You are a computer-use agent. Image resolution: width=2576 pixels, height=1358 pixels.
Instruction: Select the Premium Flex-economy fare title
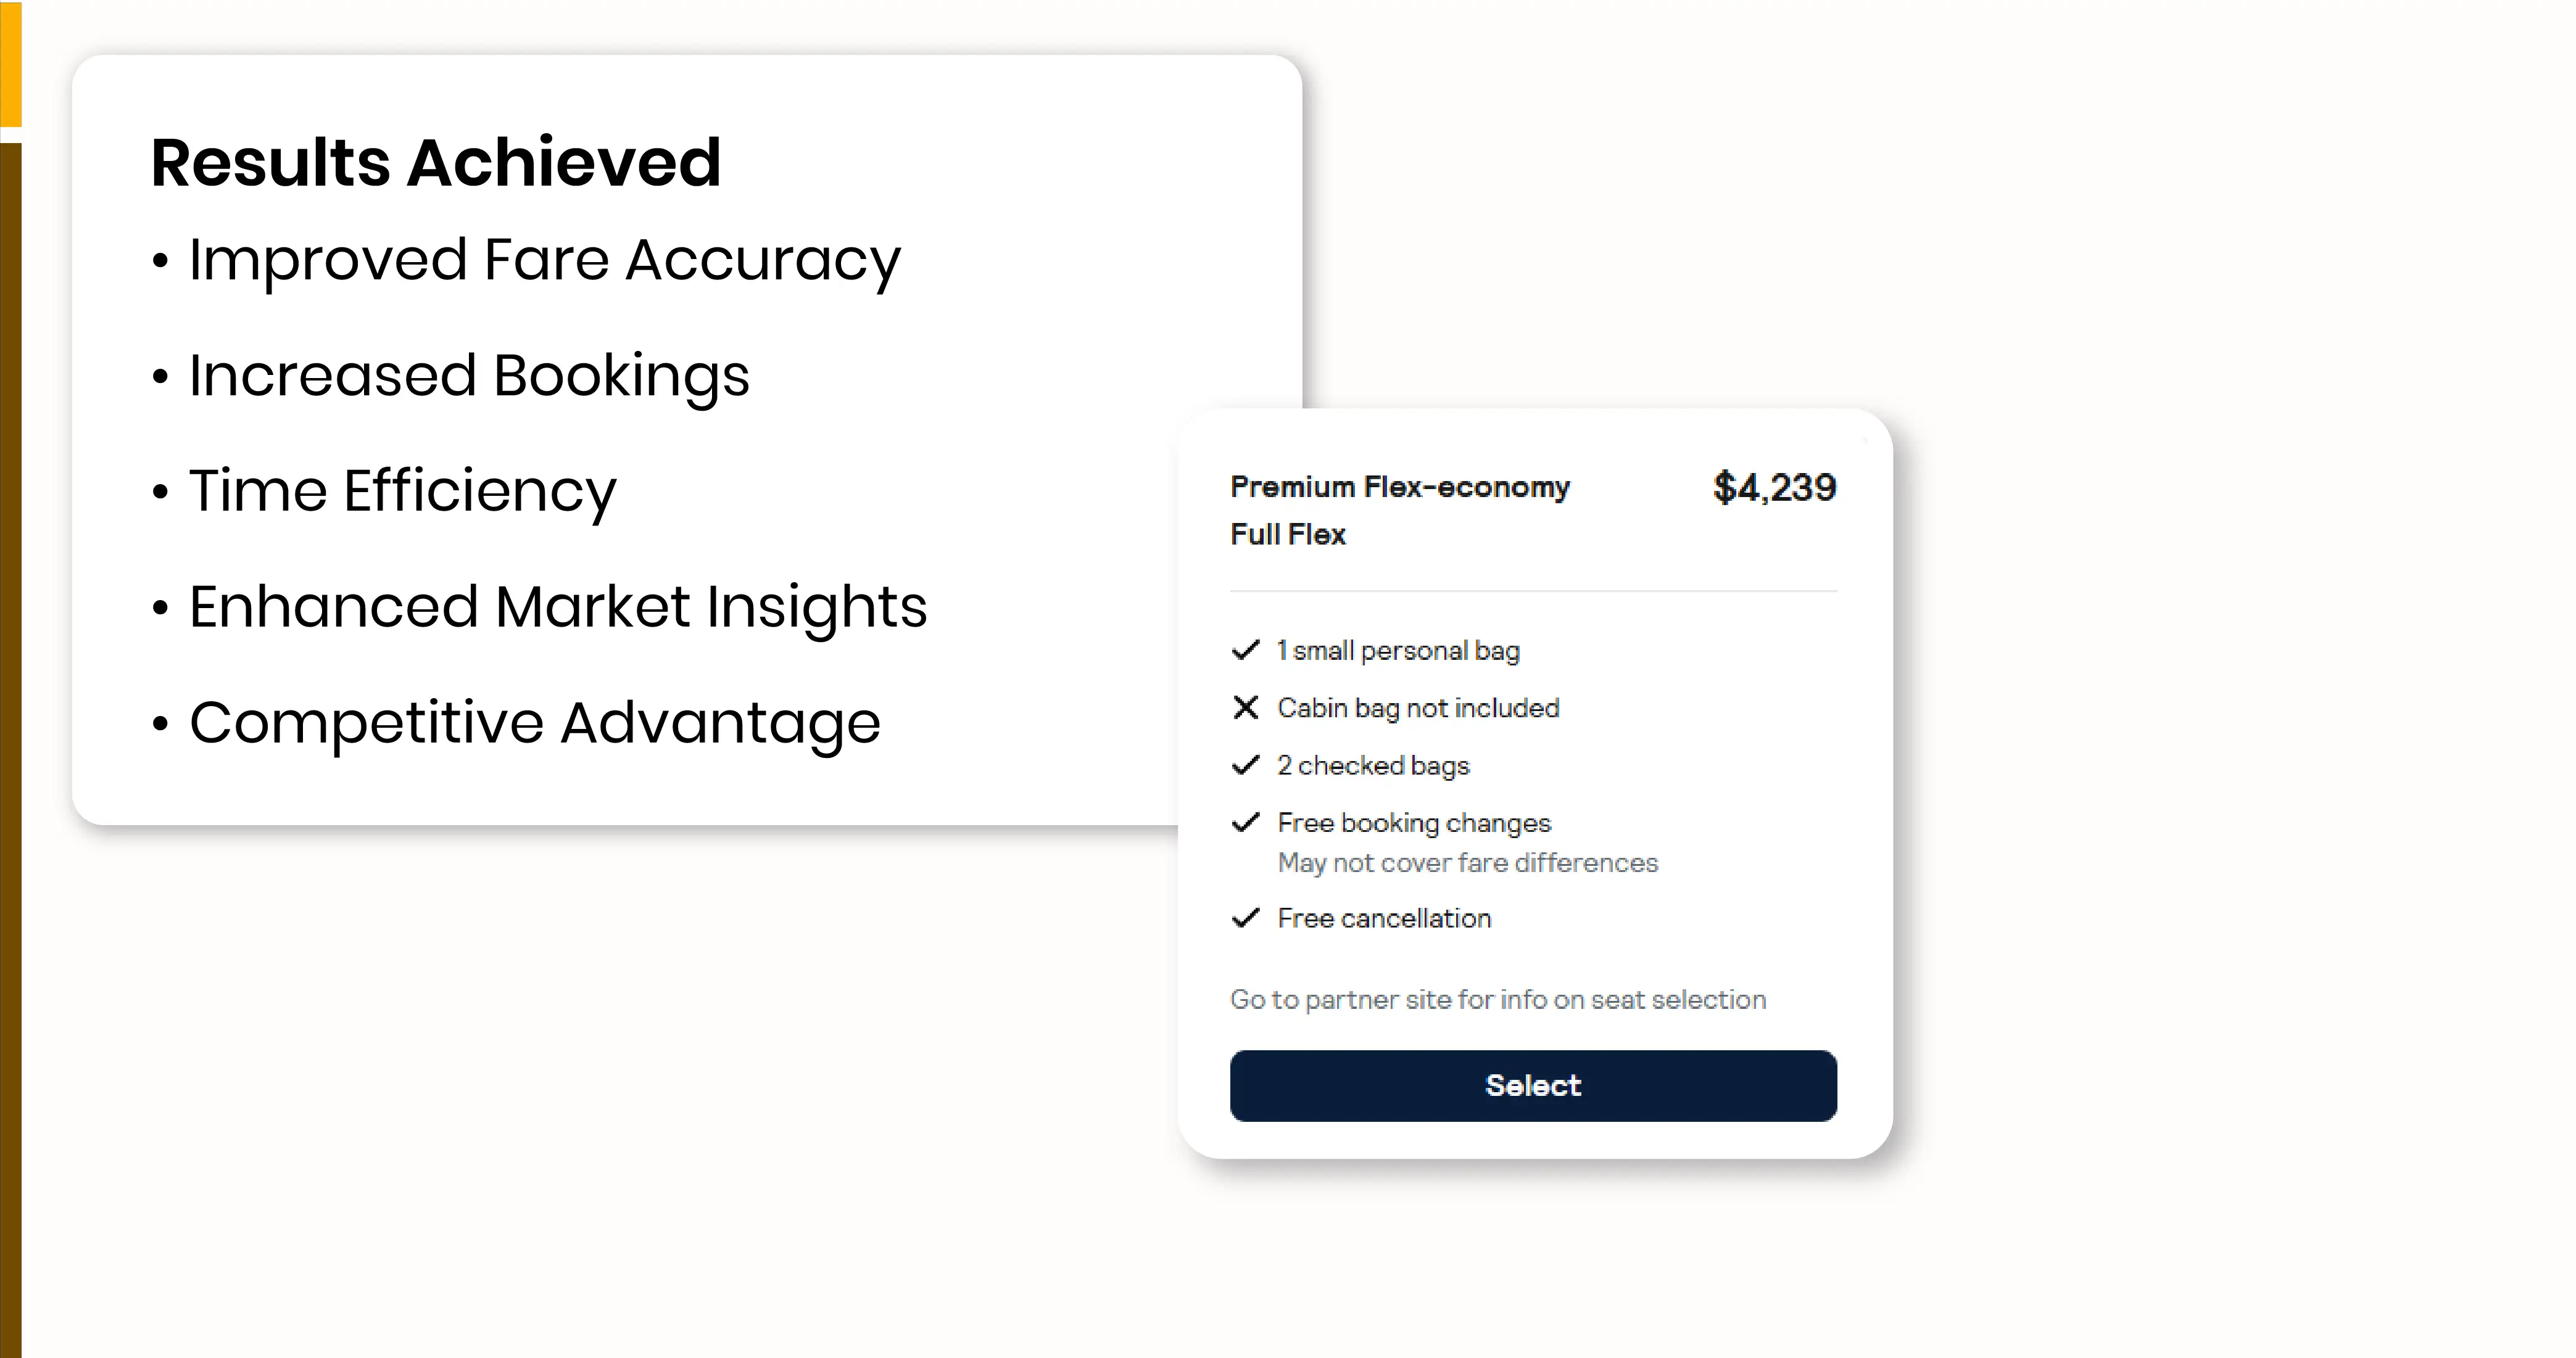pos(1399,487)
